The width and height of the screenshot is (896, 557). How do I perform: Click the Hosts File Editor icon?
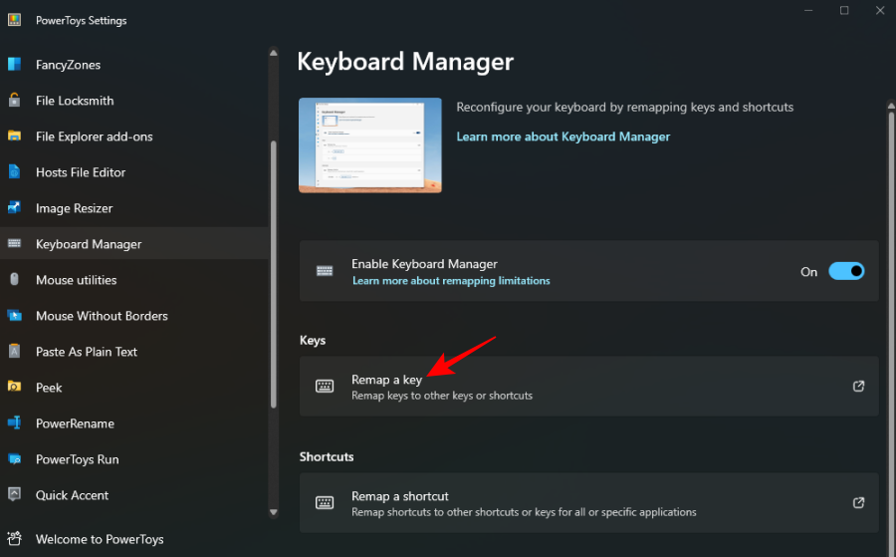pos(15,172)
